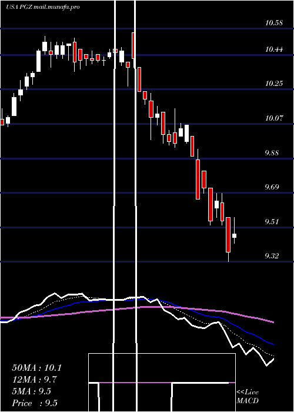Click the 5MA : 9.5 reading
The width and height of the screenshot is (294, 412).
click(32, 391)
